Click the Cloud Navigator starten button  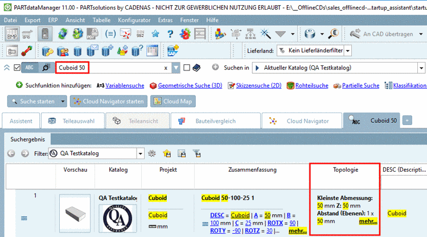[109, 101]
